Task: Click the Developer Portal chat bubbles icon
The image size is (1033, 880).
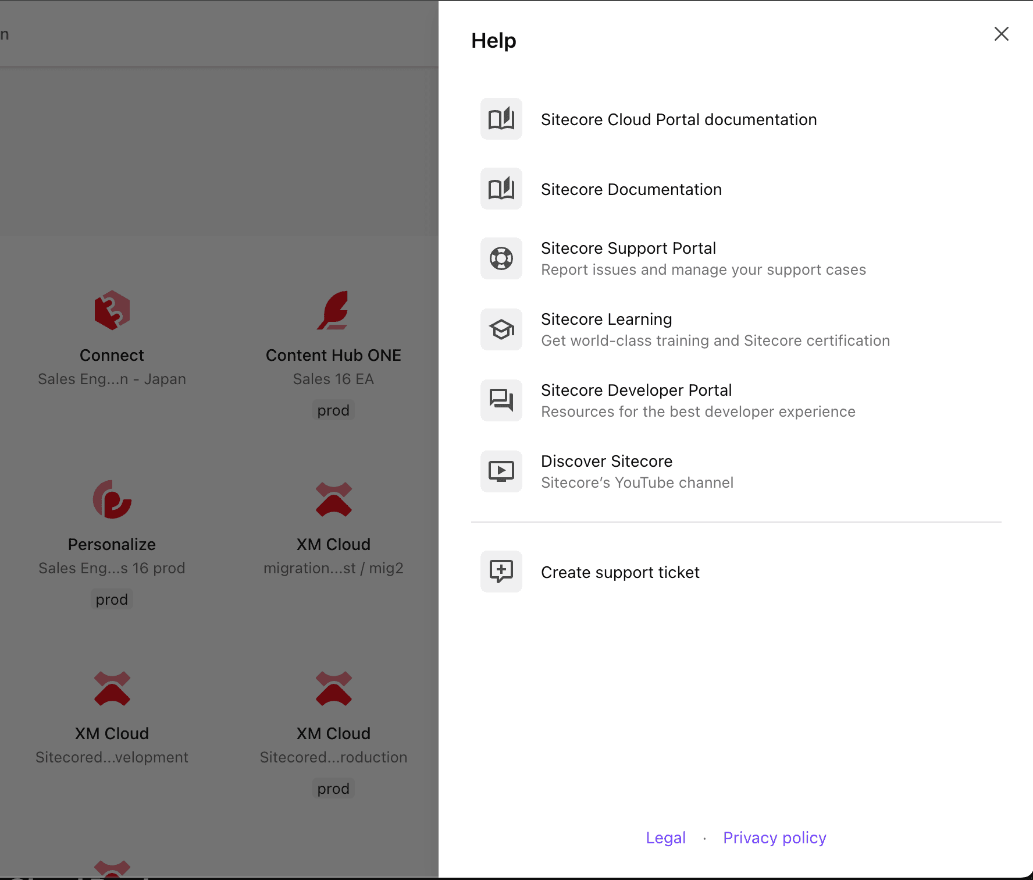Action: pos(501,400)
